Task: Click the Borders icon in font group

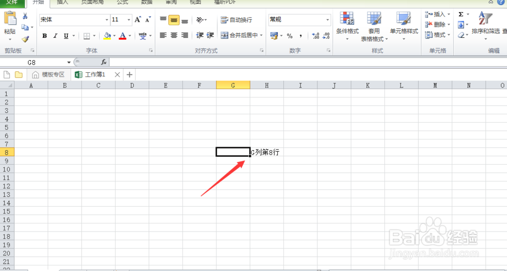Action: pos(86,36)
